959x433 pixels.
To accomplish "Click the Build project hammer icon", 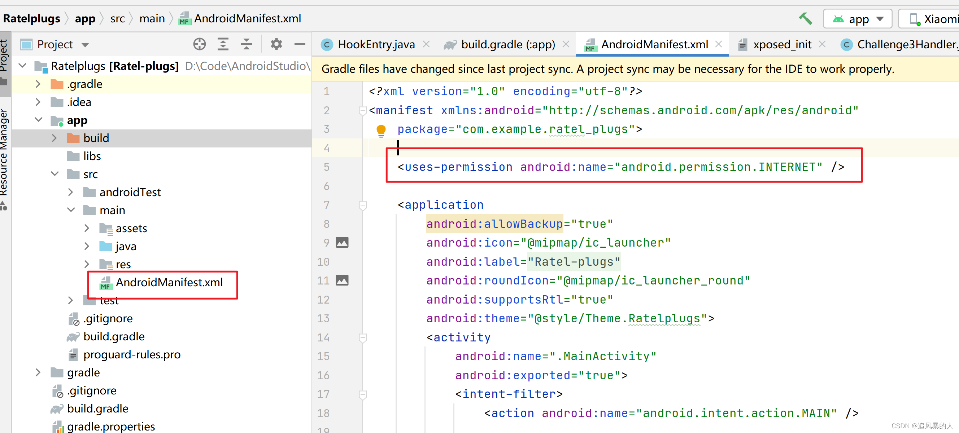I will pyautogui.click(x=805, y=19).
